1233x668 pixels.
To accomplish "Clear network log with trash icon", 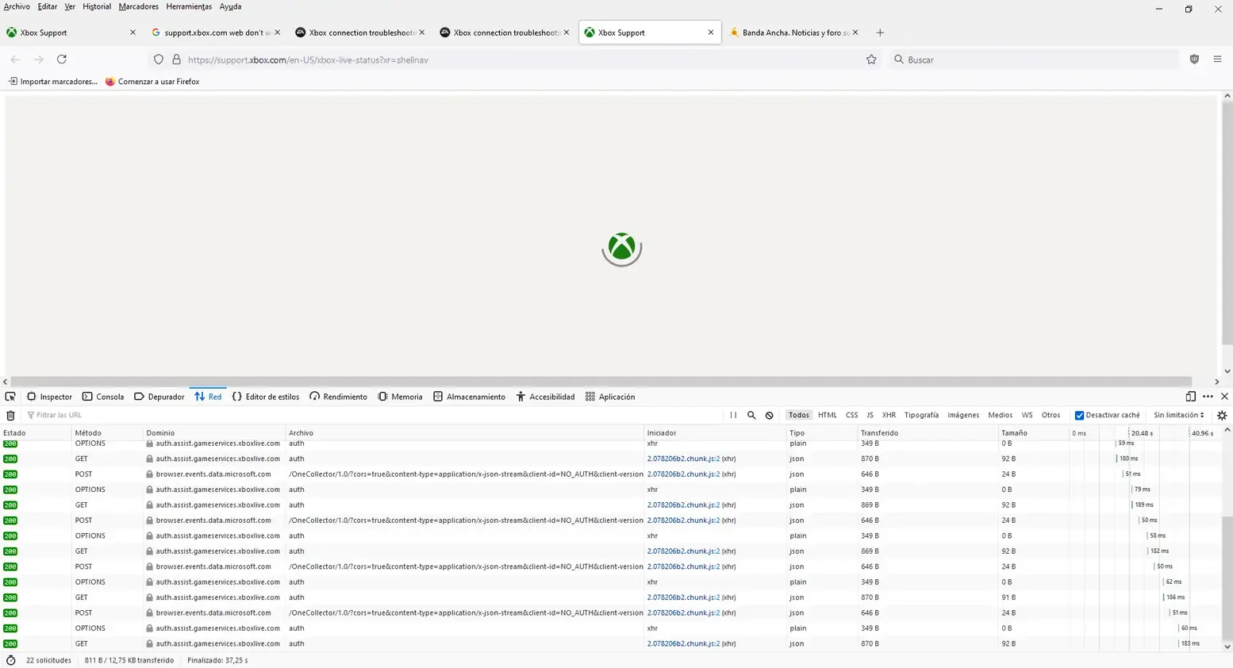I will 10,415.
